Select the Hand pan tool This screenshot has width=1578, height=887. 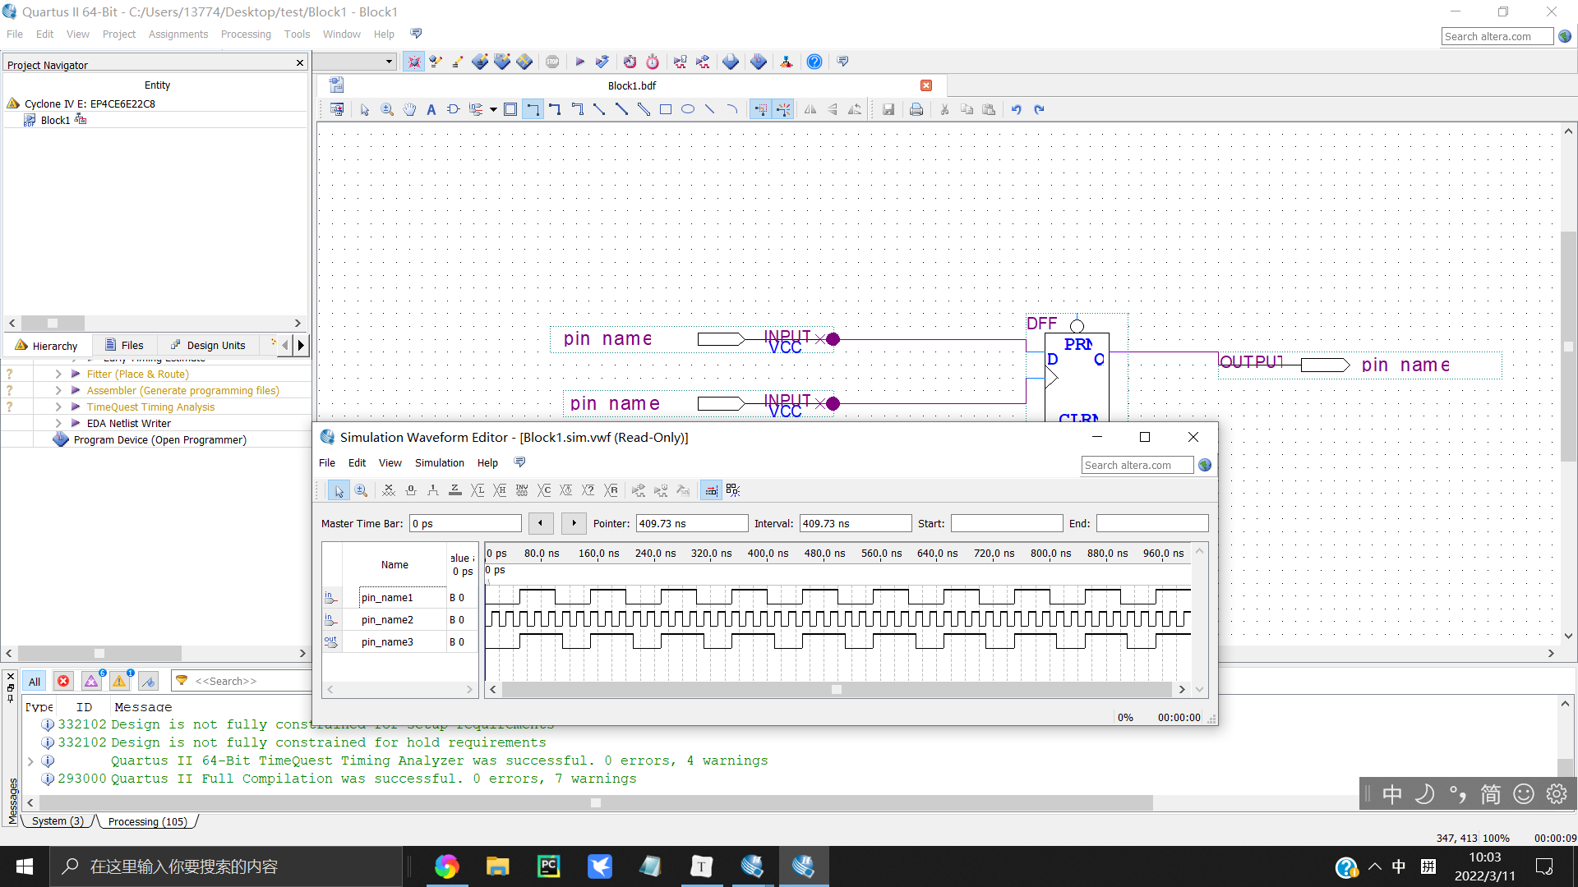point(409,109)
